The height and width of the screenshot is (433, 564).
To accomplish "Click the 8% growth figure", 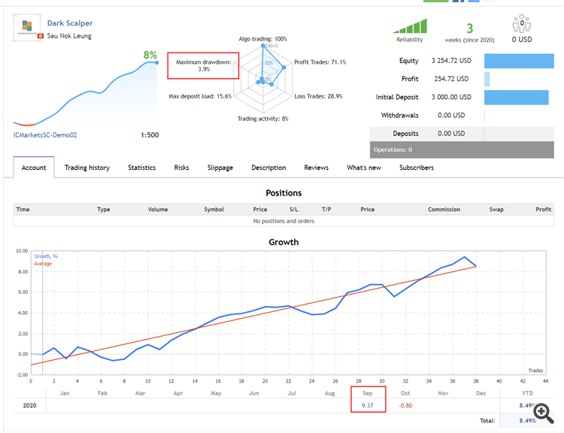I will click(x=150, y=55).
